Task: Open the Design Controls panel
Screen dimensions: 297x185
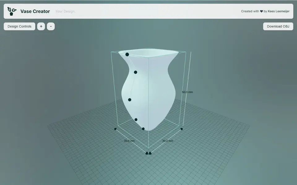Action: (x=19, y=27)
